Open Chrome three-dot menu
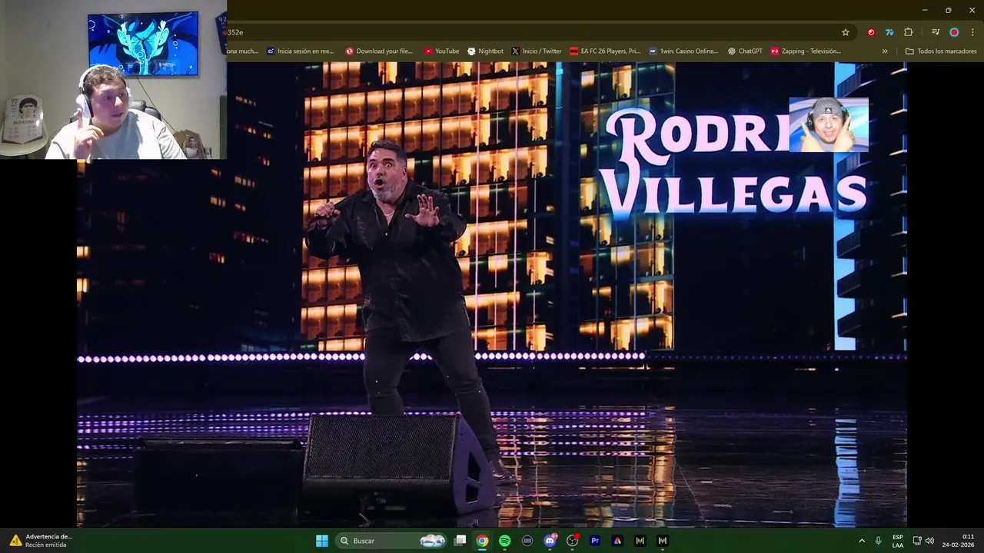The image size is (984, 553). point(972,32)
